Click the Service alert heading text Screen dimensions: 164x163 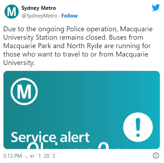click(50, 137)
